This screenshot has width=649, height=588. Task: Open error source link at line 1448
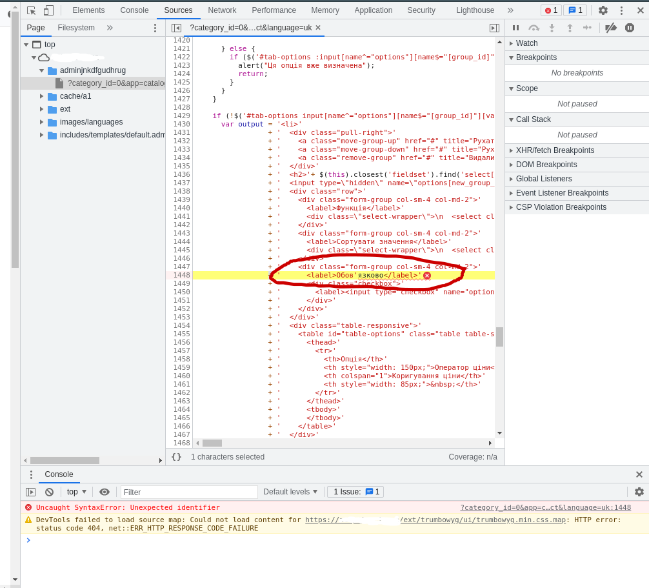pyautogui.click(x=546, y=507)
